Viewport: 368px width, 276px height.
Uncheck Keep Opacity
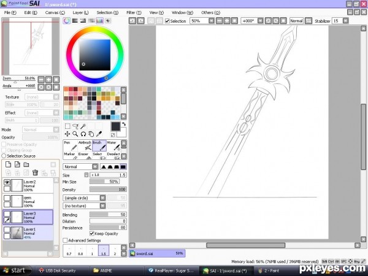pos(92,234)
